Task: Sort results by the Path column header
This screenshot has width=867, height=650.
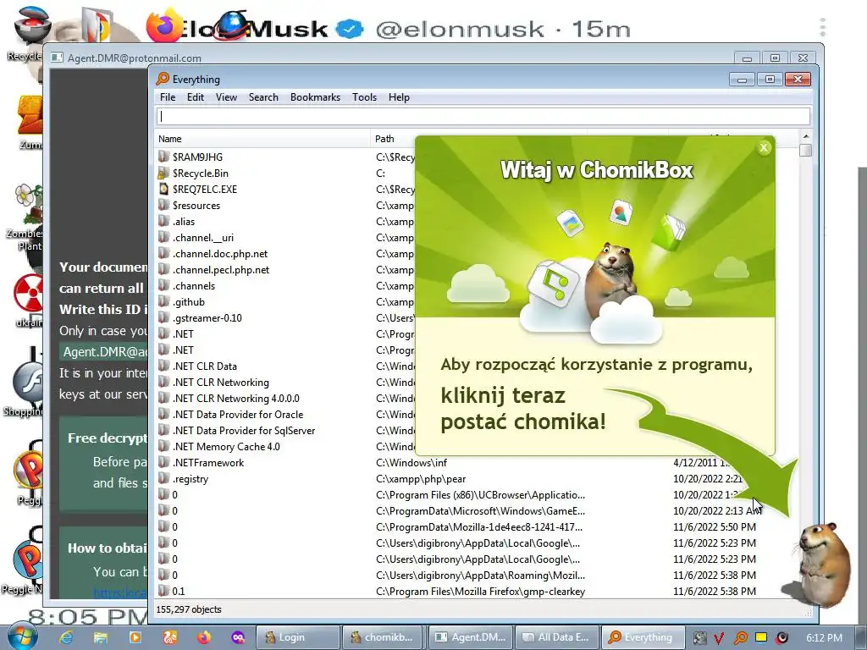Action: [393, 139]
